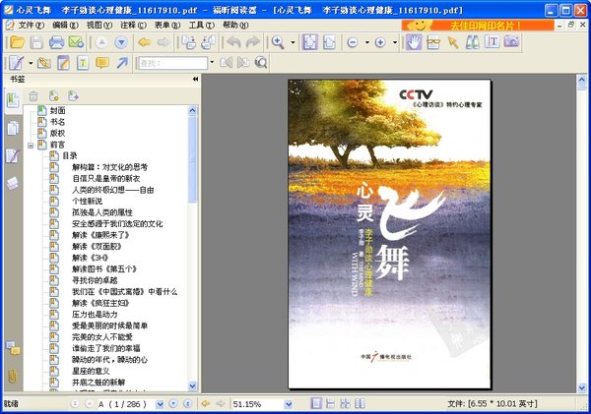Click the zoom out minus button
The height and width of the screenshot is (414, 591).
point(353,42)
